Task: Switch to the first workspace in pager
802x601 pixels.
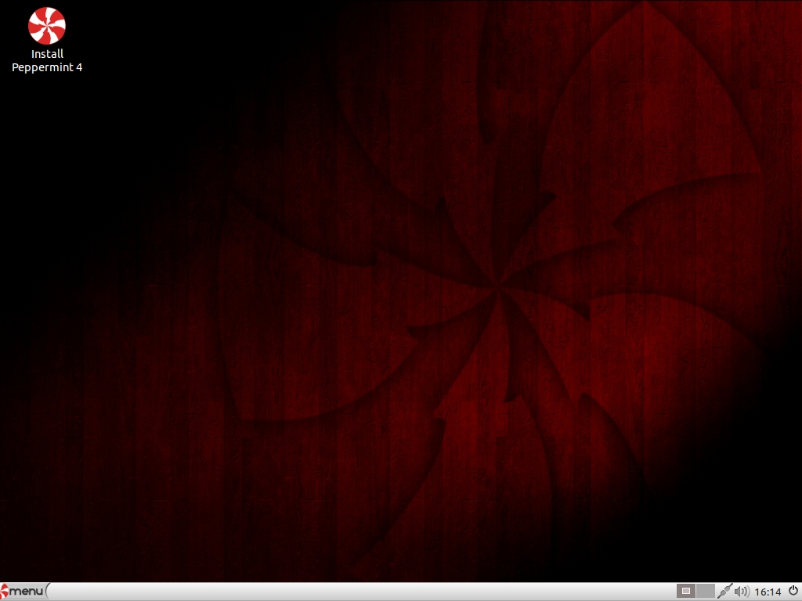Action: coord(686,592)
